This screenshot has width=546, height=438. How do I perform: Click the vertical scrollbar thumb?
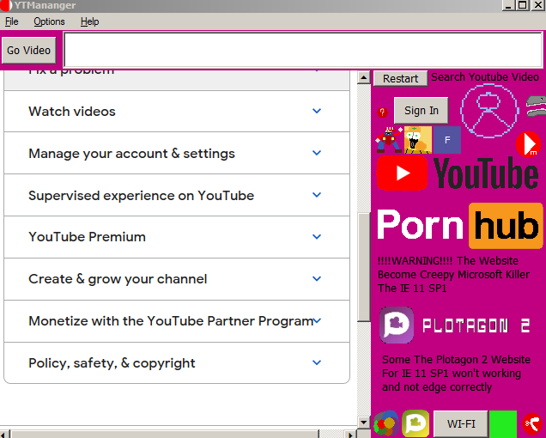(364, 267)
